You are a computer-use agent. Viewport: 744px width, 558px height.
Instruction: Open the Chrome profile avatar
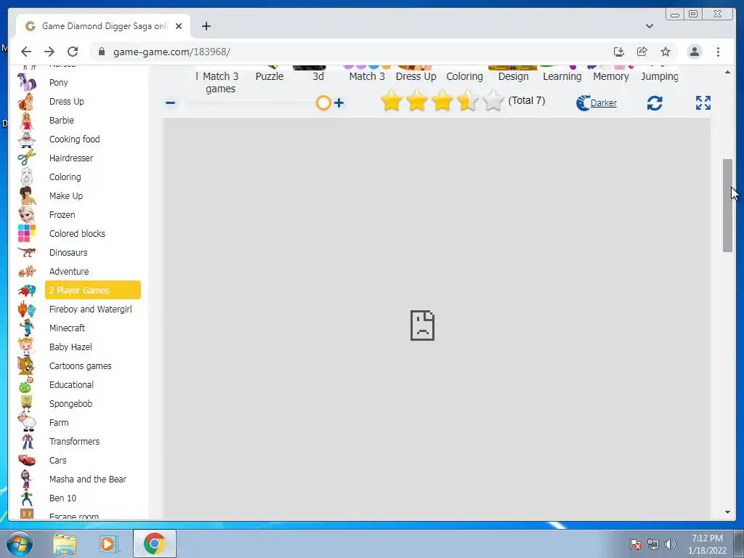tap(694, 52)
